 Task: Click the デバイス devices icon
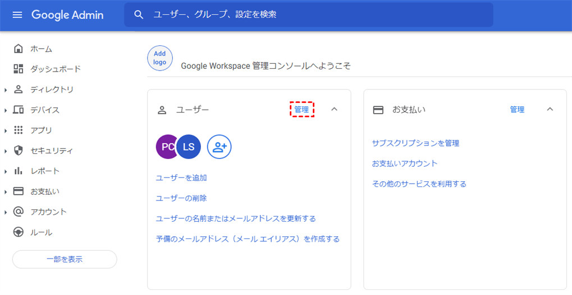pos(18,110)
